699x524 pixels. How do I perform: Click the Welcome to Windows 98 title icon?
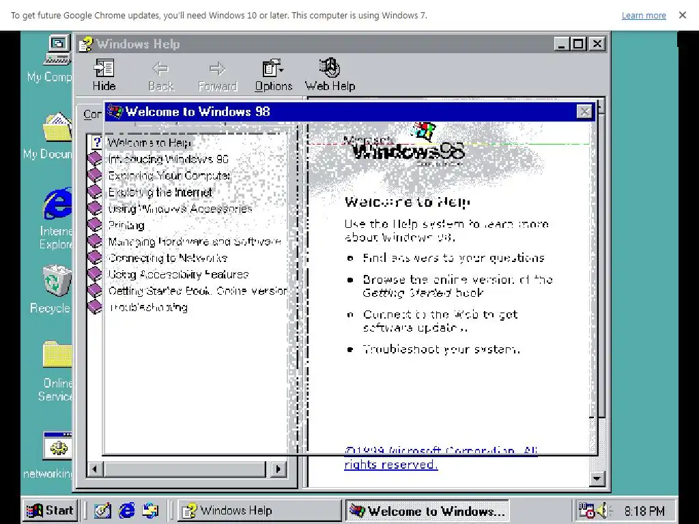115,111
